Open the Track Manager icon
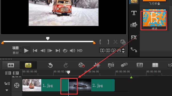 (16, 73)
